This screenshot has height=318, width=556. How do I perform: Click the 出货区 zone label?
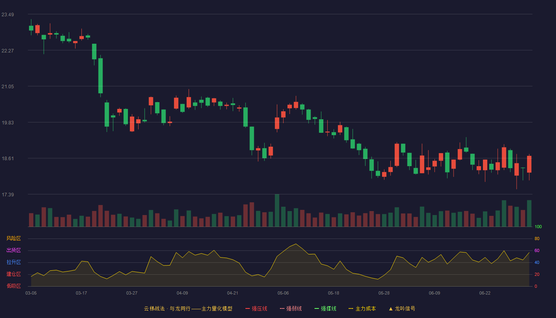pyautogui.click(x=14, y=250)
